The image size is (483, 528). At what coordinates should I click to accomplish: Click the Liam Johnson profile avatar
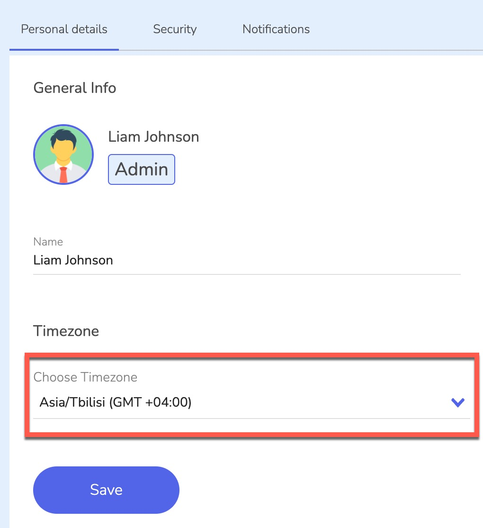(x=63, y=155)
